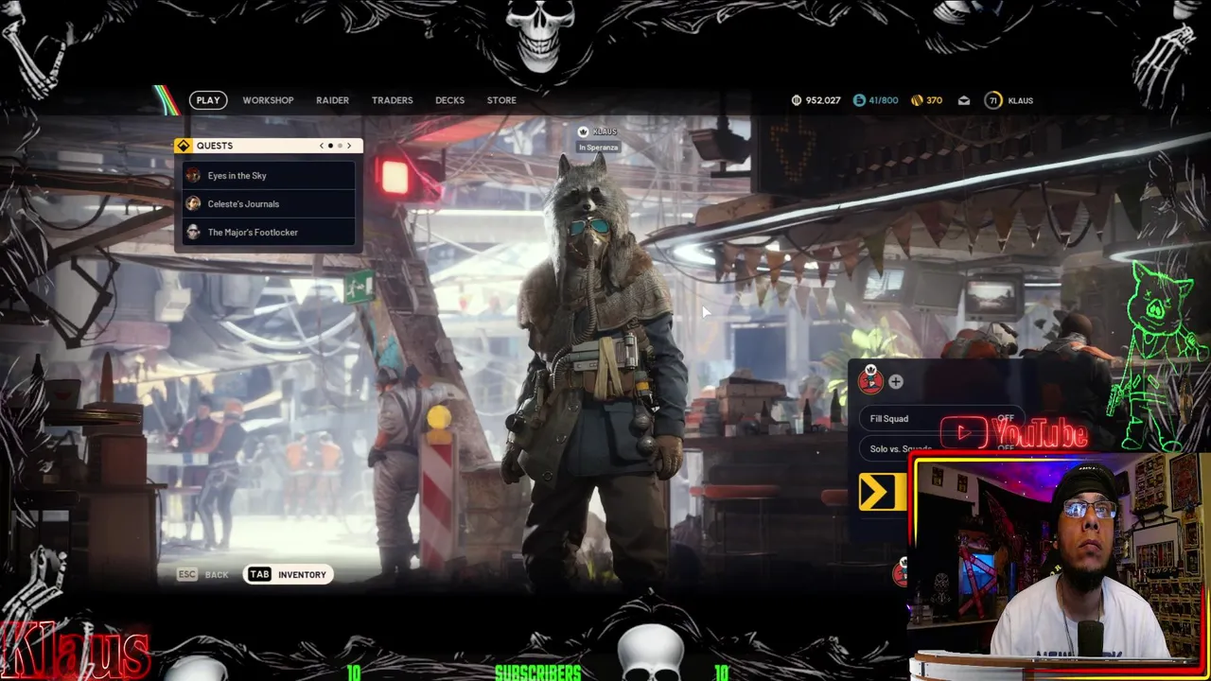Click the yellow play arrow button
This screenshot has height=681, width=1211.
(x=882, y=492)
